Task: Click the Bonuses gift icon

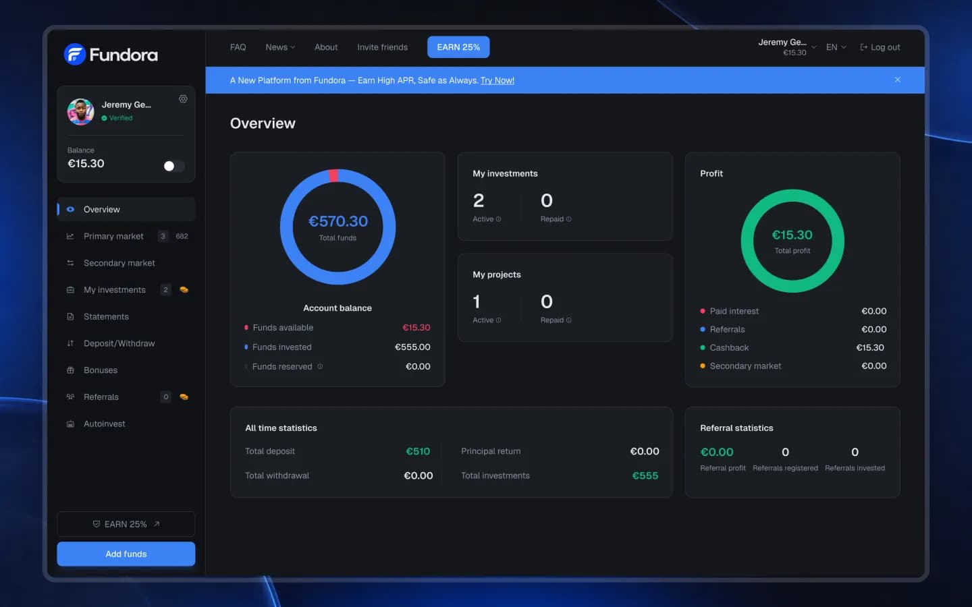Action: coord(70,370)
